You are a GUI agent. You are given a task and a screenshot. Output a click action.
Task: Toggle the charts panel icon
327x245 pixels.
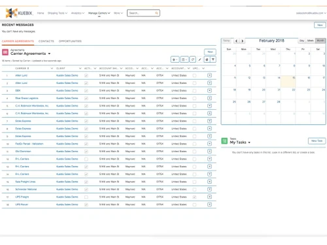(x=207, y=59)
